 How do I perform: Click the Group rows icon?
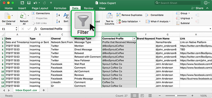click(178, 13)
